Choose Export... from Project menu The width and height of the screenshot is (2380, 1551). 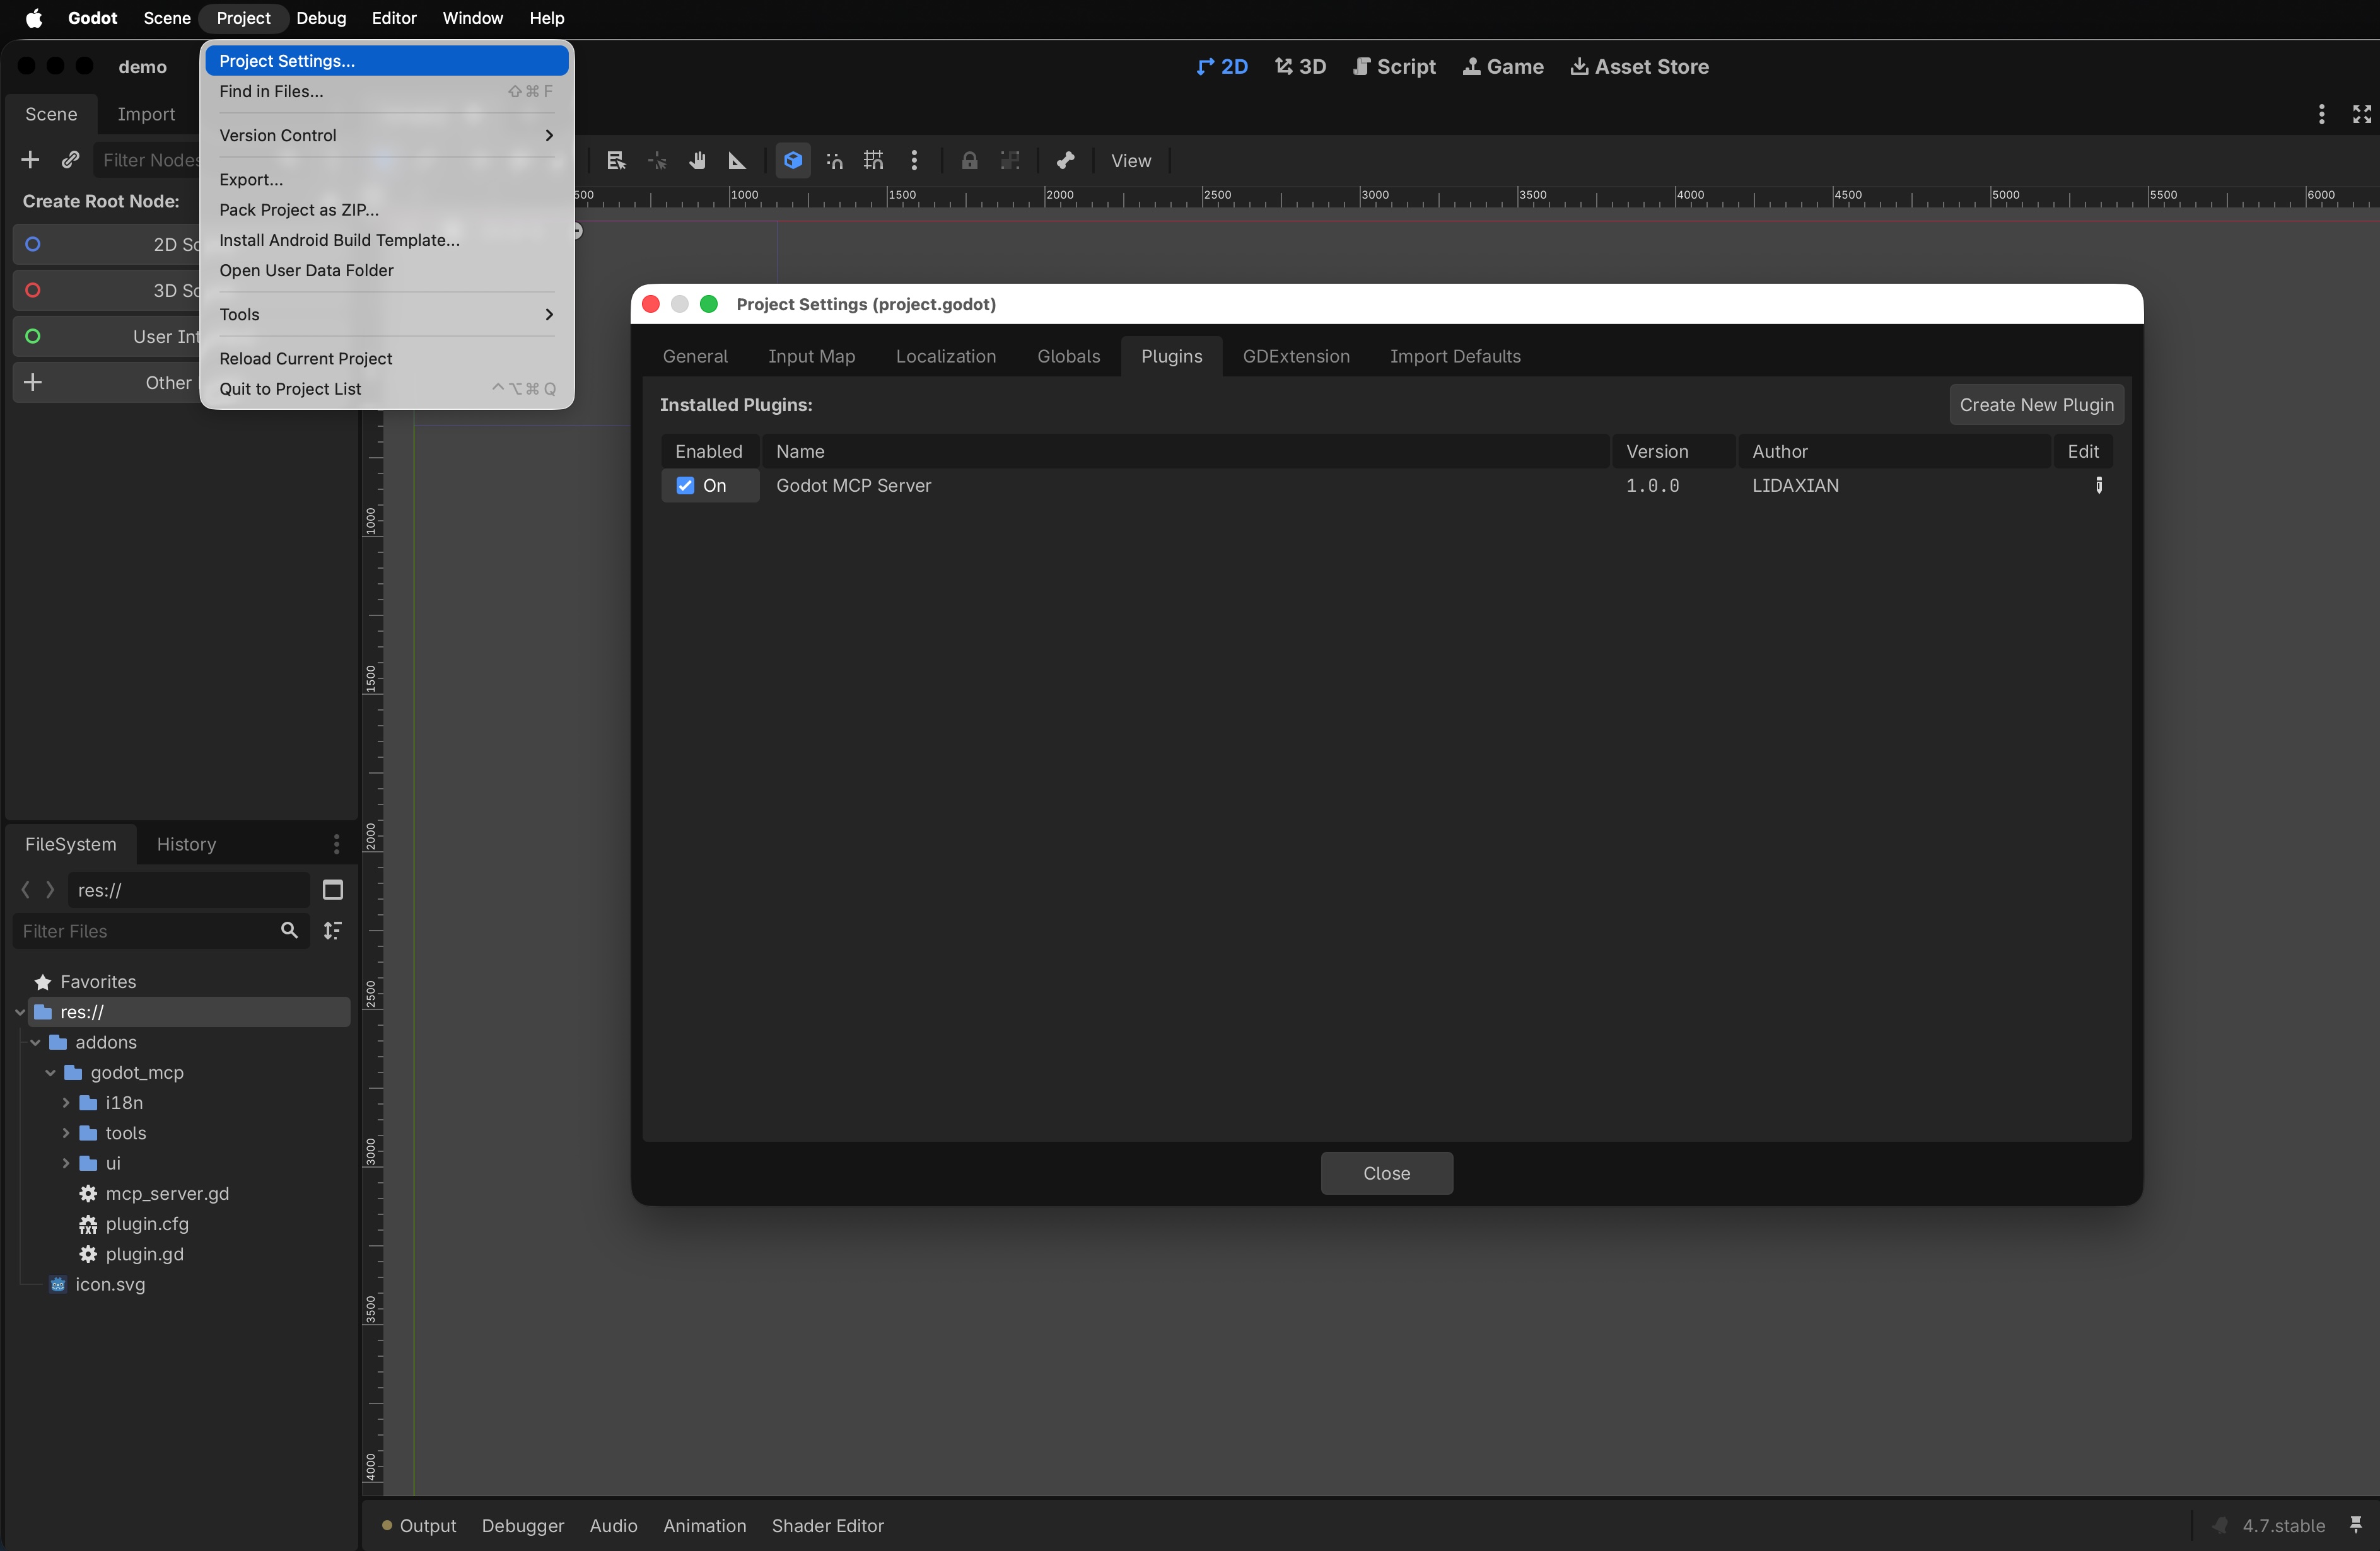pos(386,179)
